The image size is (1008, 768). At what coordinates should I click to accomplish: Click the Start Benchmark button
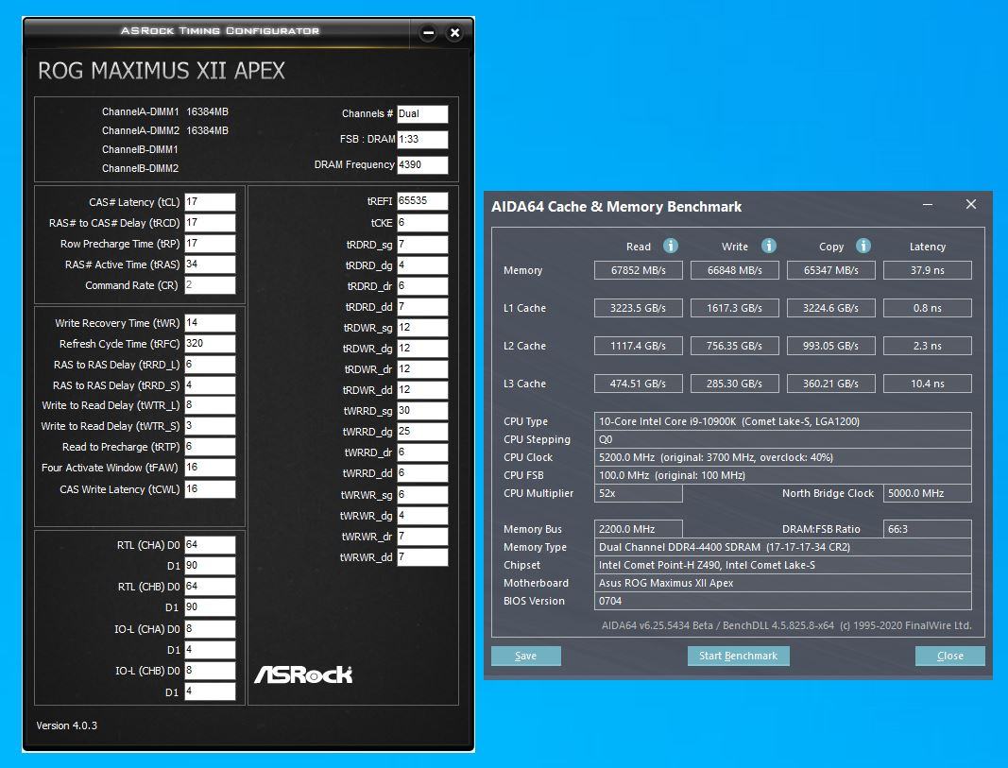738,656
